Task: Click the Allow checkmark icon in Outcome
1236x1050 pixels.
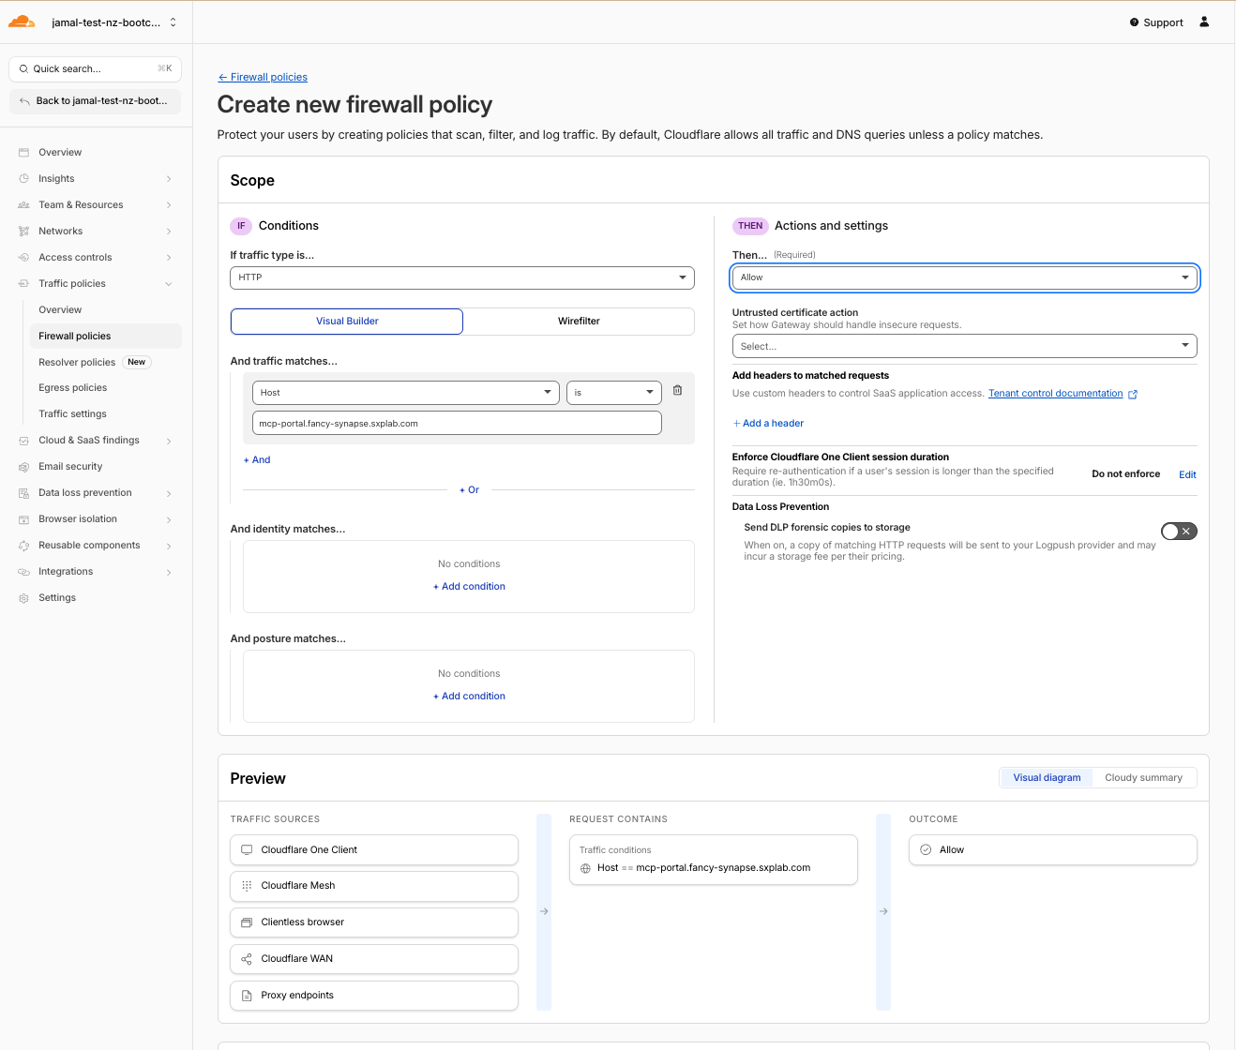Action: pos(926,849)
